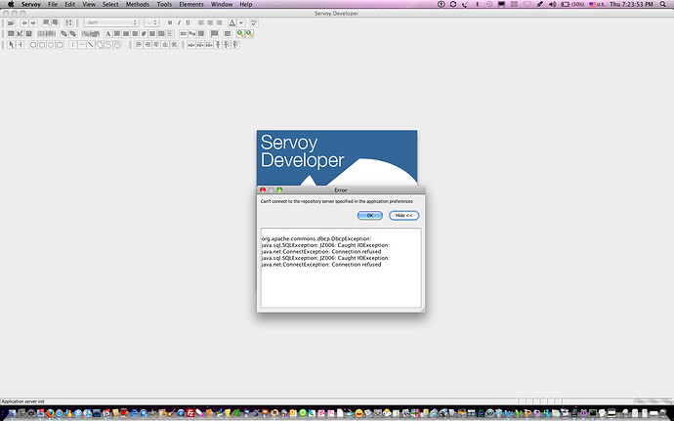Image resolution: width=674 pixels, height=421 pixels.
Task: Click the clock 'Thu 7:23:53 PM'
Action: click(631, 4)
